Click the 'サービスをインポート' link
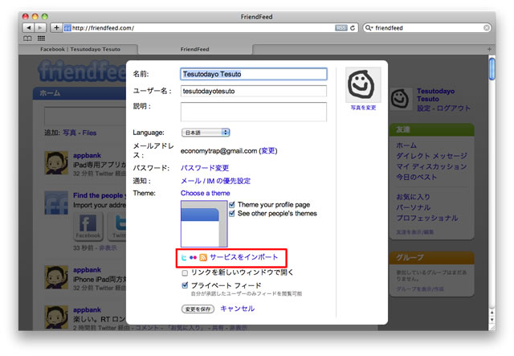This screenshot has height=356, width=514. click(243, 257)
